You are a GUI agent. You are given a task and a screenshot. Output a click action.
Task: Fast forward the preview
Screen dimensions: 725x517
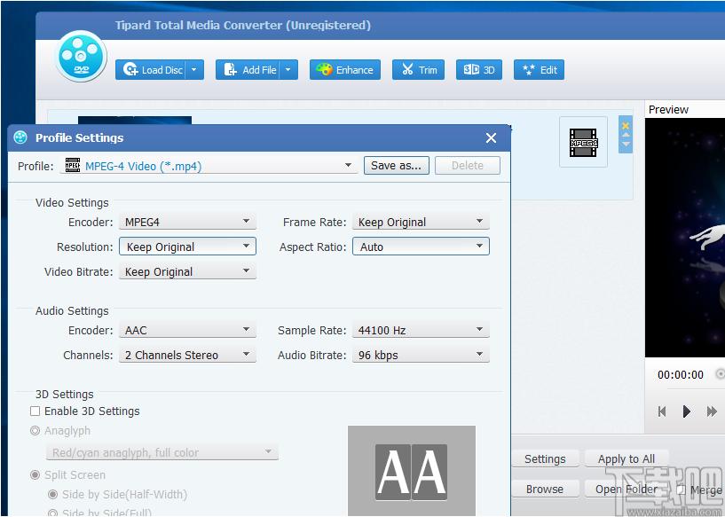712,411
